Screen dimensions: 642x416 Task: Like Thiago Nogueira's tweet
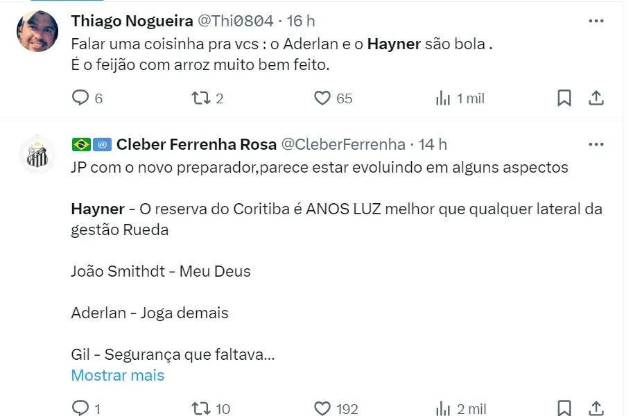pyautogui.click(x=322, y=98)
